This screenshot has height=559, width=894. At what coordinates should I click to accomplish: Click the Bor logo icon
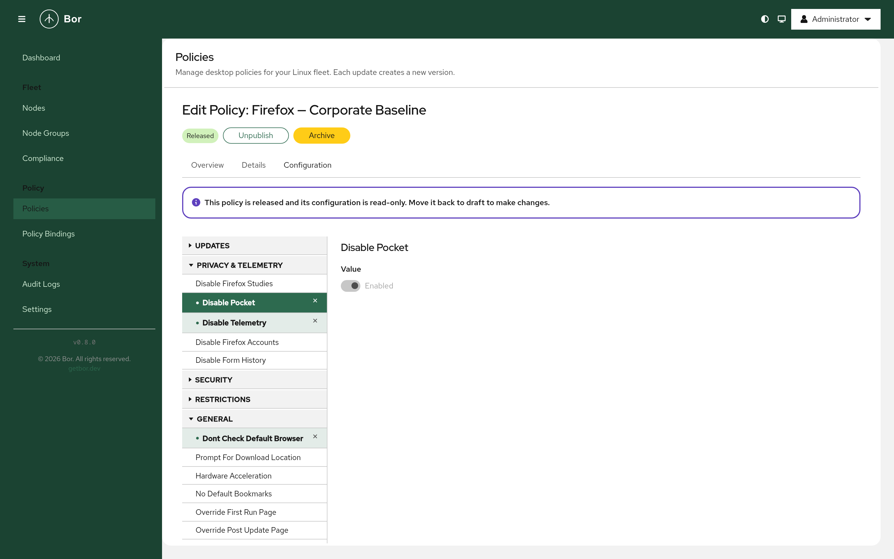click(49, 19)
